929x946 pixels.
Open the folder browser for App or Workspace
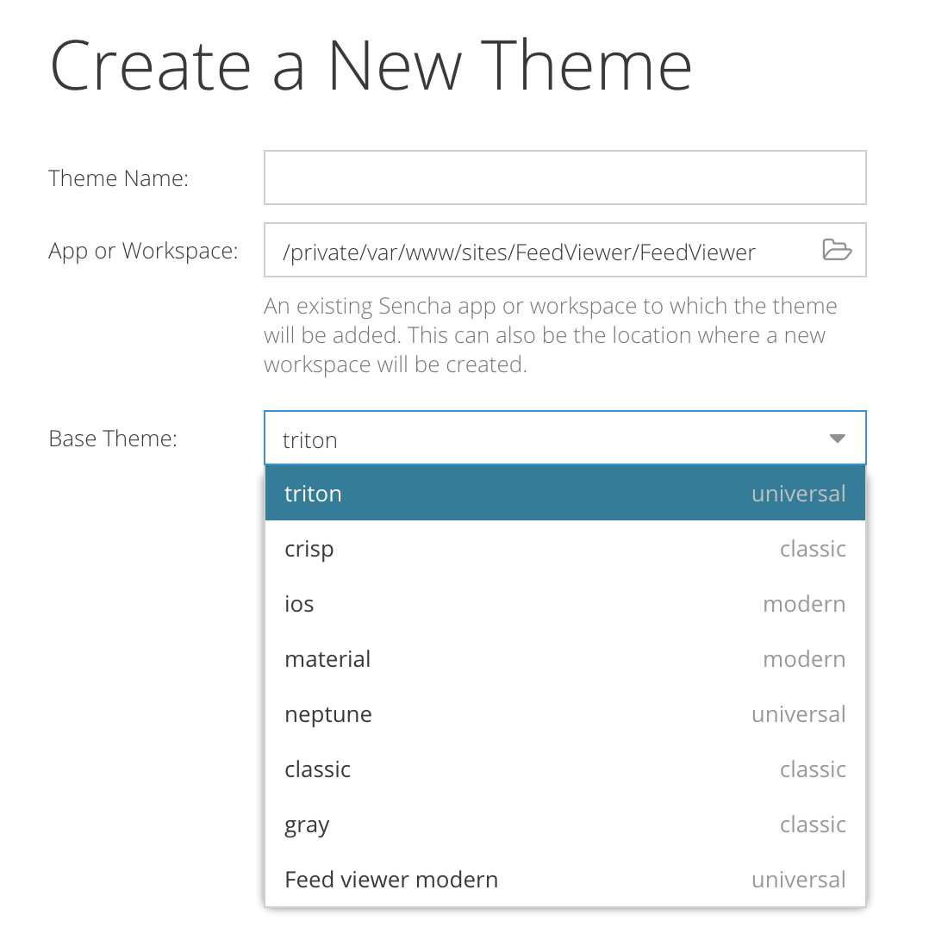[837, 251]
